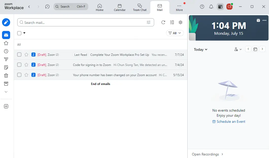Open the Archive folder icon
This screenshot has height=158, width=269.
coord(6,84)
